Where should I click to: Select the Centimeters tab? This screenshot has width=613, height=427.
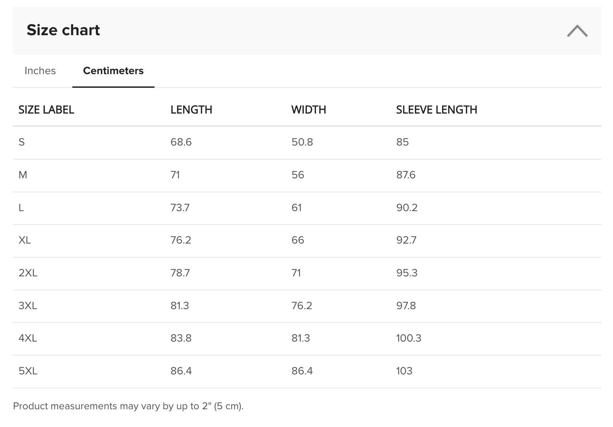click(x=113, y=71)
